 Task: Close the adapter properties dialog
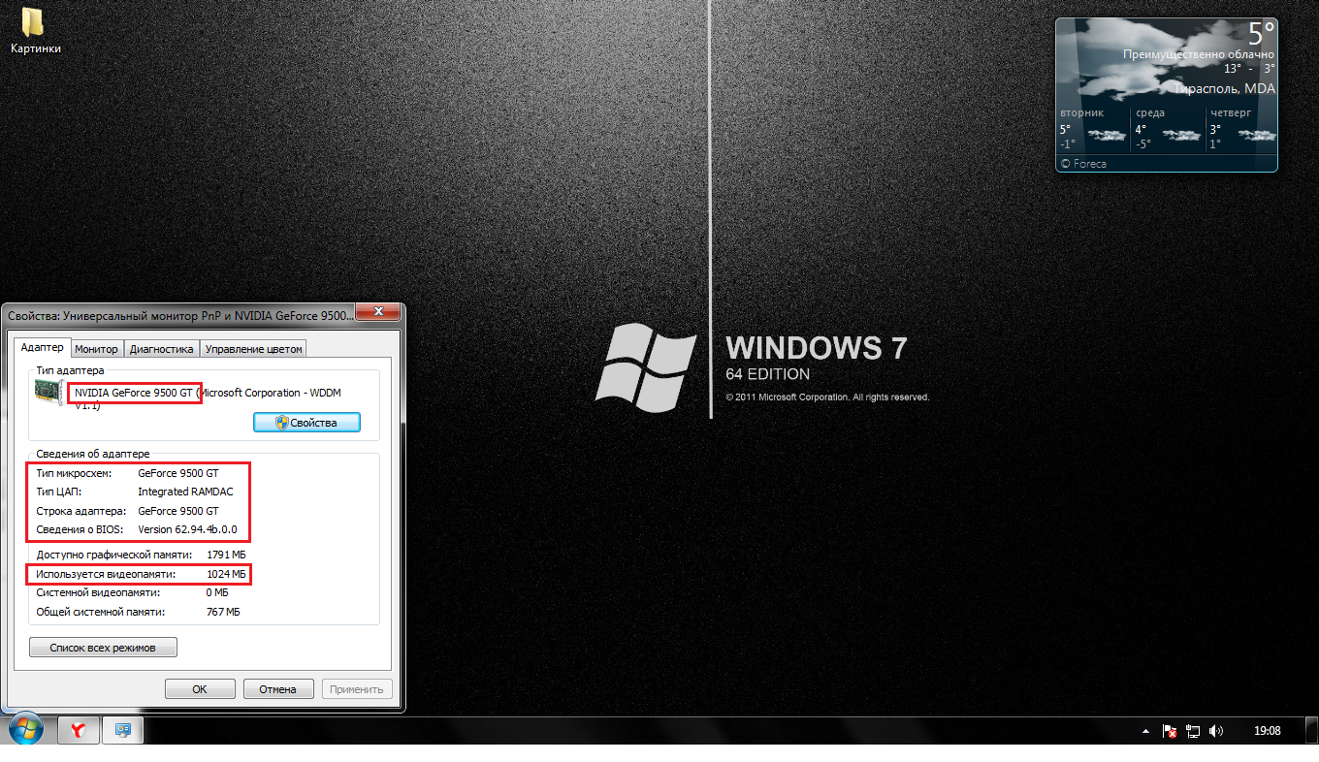coord(377,313)
